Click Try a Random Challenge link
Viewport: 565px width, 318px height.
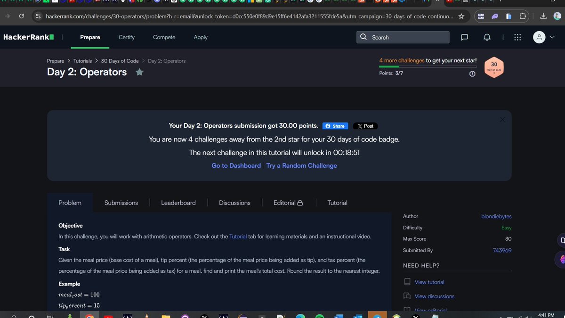click(x=302, y=165)
